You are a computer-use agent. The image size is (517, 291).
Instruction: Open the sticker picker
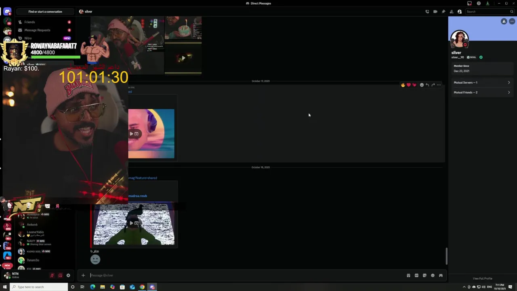click(x=425, y=275)
